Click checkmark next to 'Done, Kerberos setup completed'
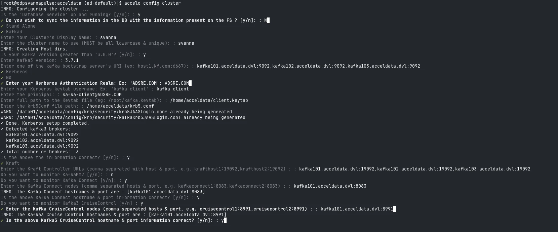 (2, 123)
